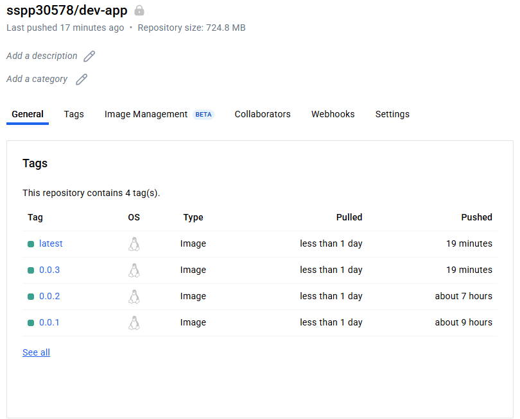Click the Image type cell in 0.0.3 row
Viewport: 520px width, 419px height.
[193, 270]
